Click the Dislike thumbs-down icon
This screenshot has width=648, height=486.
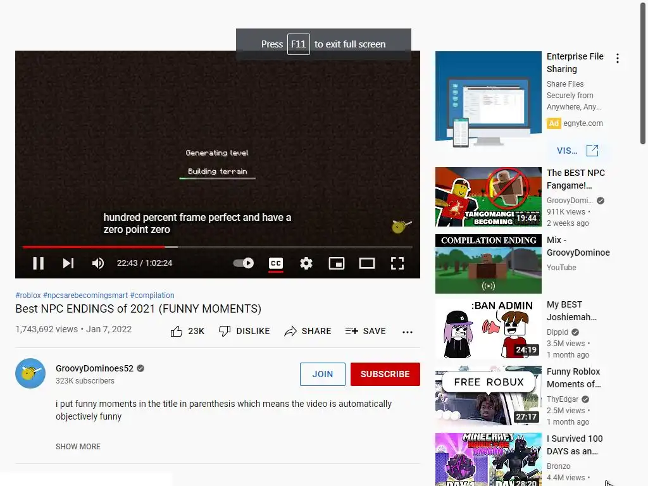[x=225, y=331]
